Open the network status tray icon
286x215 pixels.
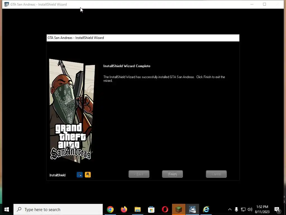tap(243, 209)
